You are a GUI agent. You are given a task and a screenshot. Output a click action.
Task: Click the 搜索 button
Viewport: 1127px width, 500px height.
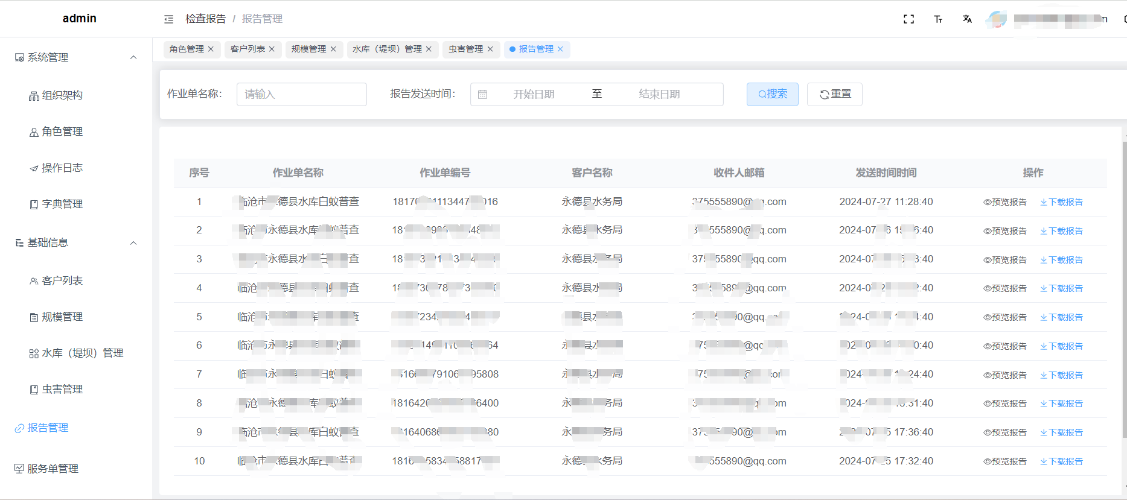click(772, 94)
